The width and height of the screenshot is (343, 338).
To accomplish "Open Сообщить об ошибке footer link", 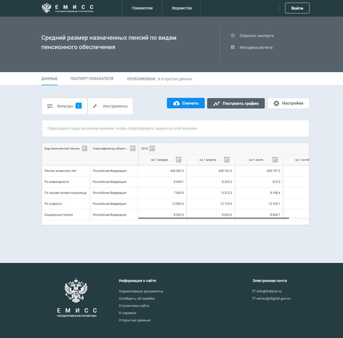I will [137, 298].
